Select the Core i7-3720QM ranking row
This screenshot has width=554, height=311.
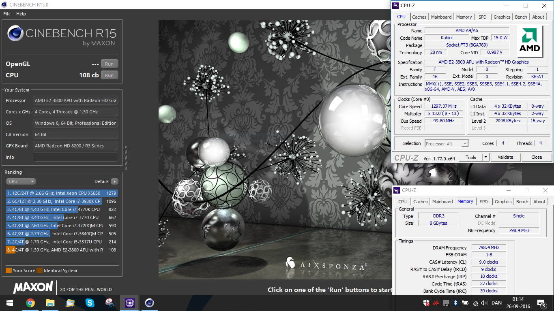[x=62, y=226]
